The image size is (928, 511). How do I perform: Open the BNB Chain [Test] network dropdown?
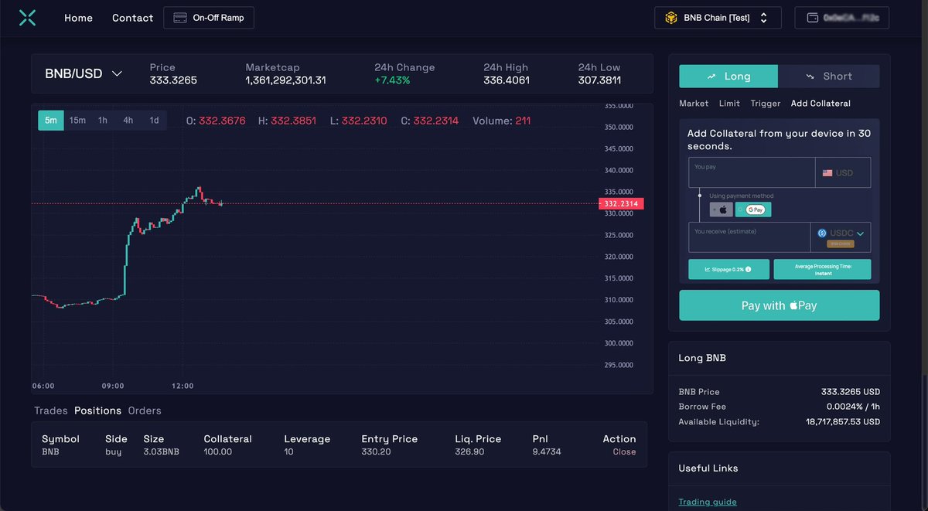click(x=718, y=17)
